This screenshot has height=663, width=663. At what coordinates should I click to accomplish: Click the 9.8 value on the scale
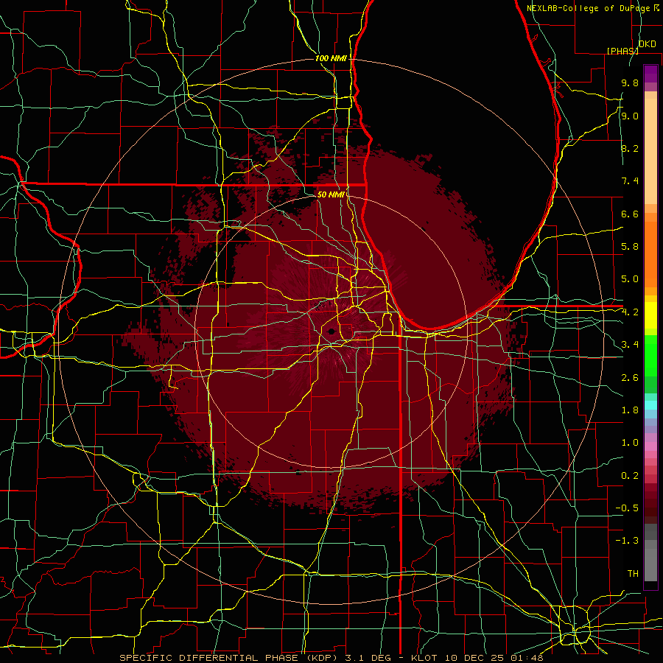point(630,83)
